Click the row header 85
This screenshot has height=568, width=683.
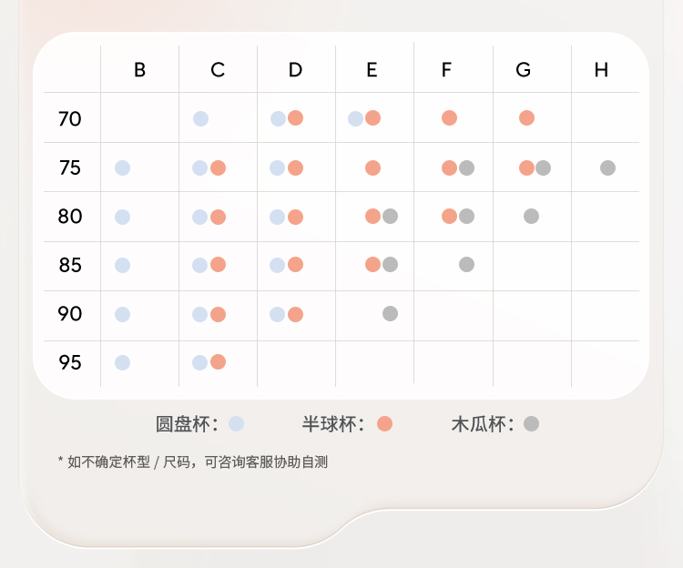coord(70,265)
